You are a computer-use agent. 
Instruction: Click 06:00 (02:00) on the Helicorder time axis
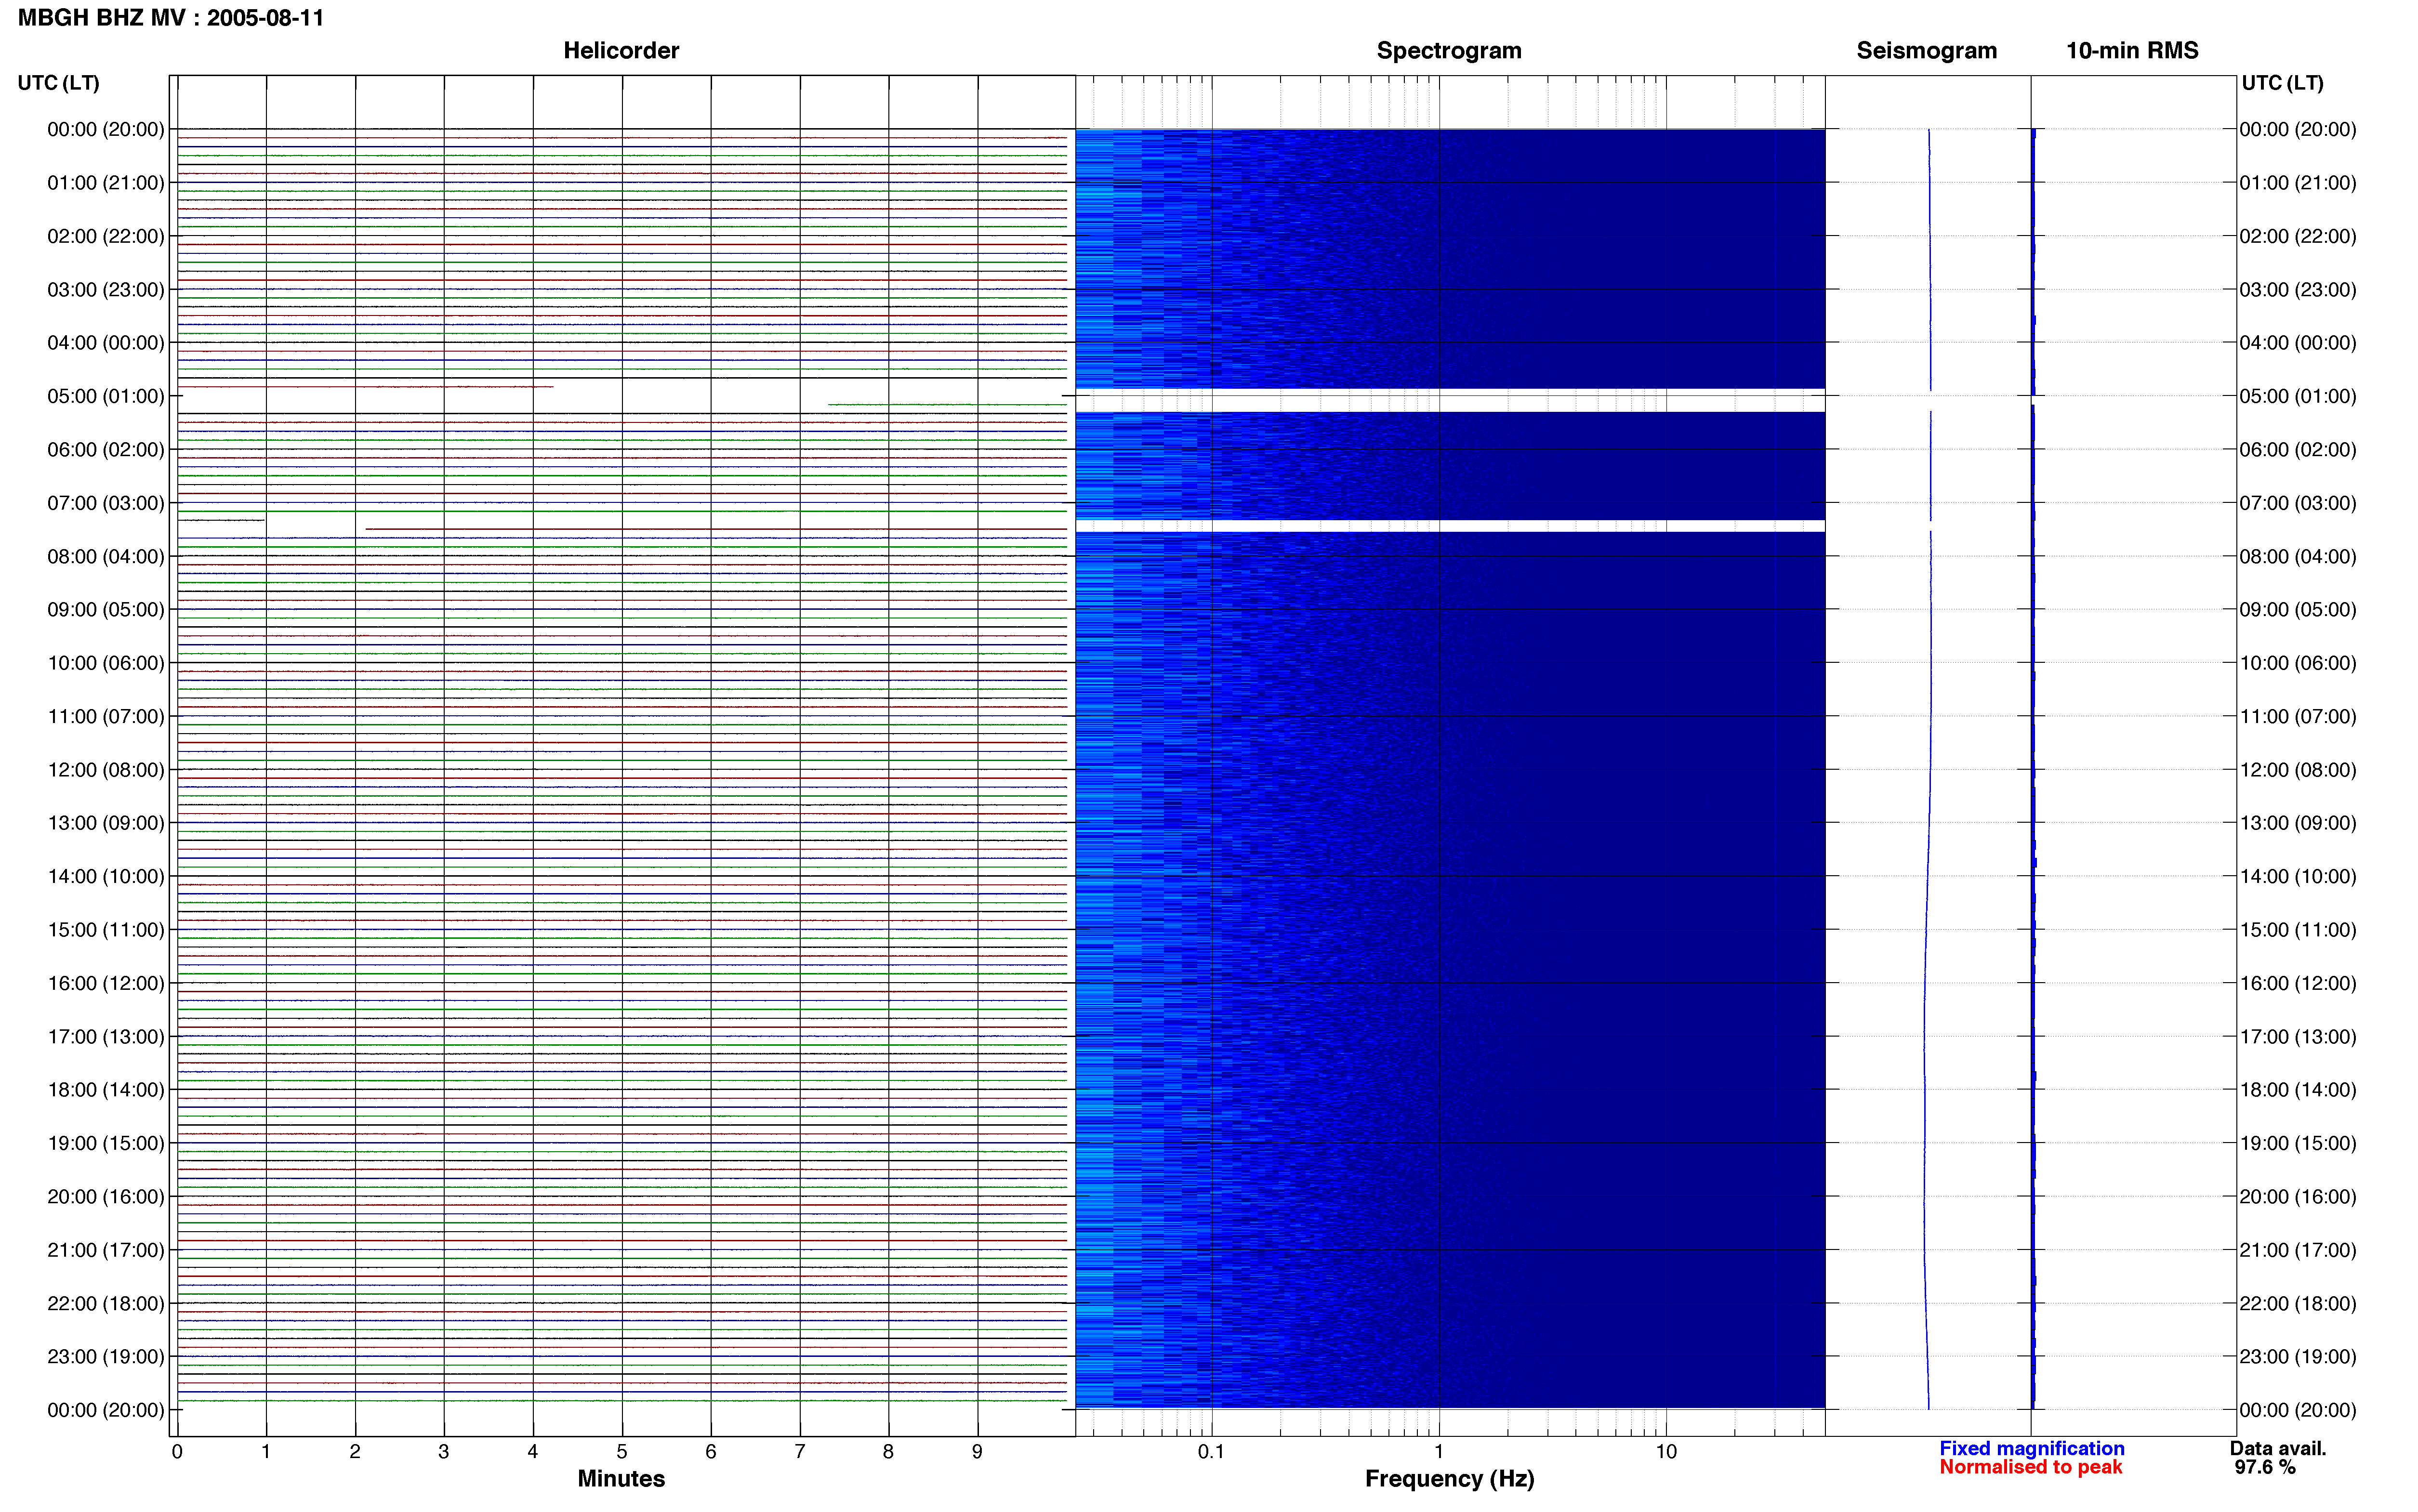click(106, 450)
